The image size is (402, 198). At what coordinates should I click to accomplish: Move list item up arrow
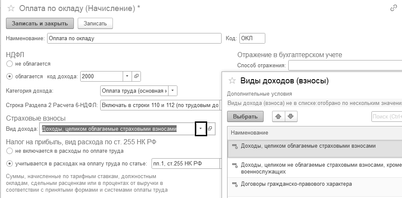(x=278, y=116)
